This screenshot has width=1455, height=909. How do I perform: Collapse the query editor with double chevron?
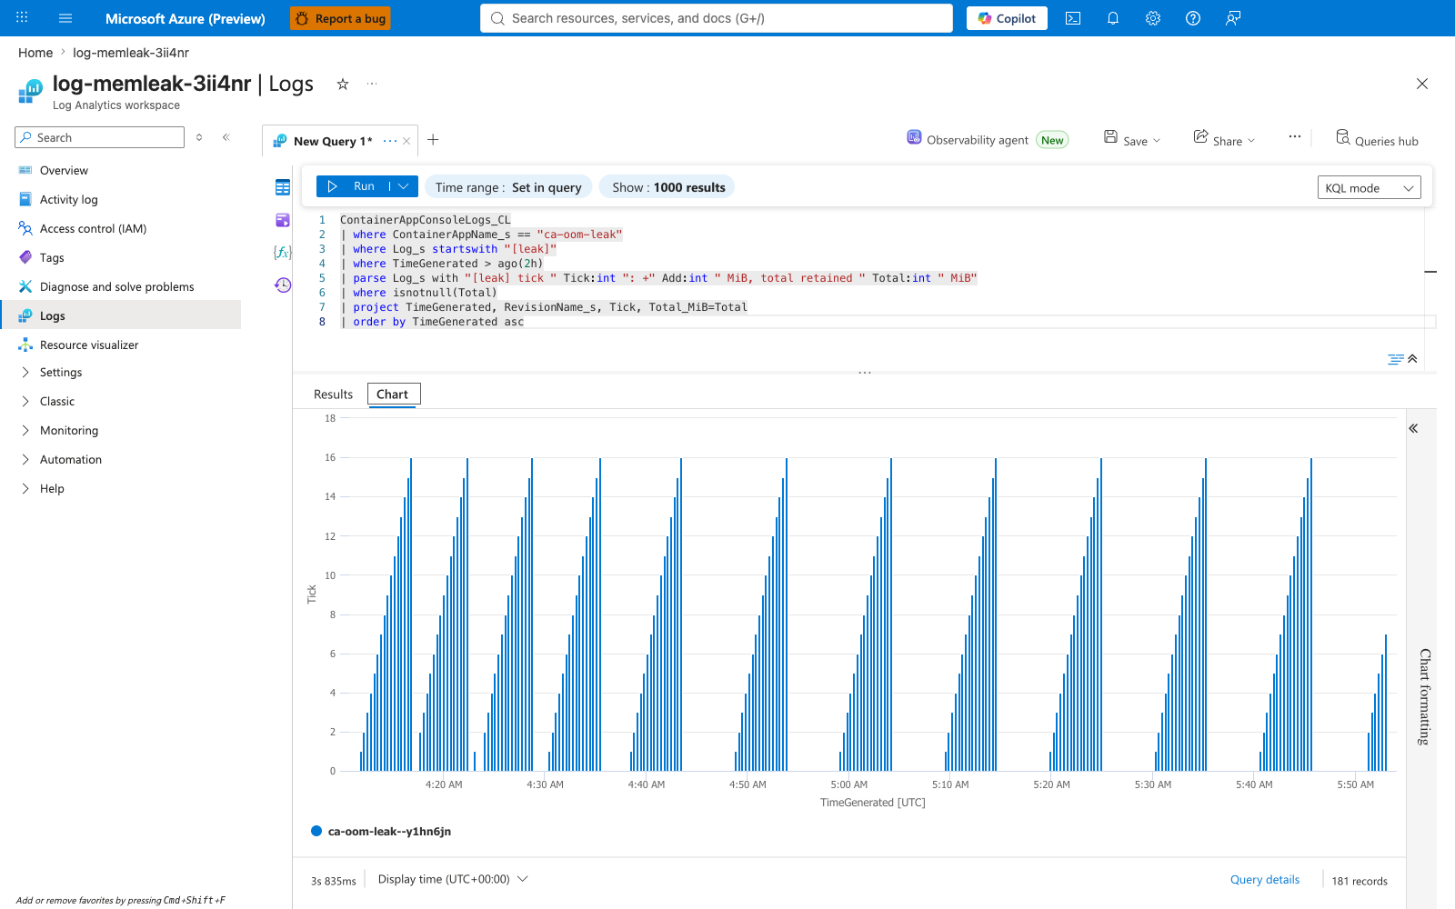click(1412, 358)
